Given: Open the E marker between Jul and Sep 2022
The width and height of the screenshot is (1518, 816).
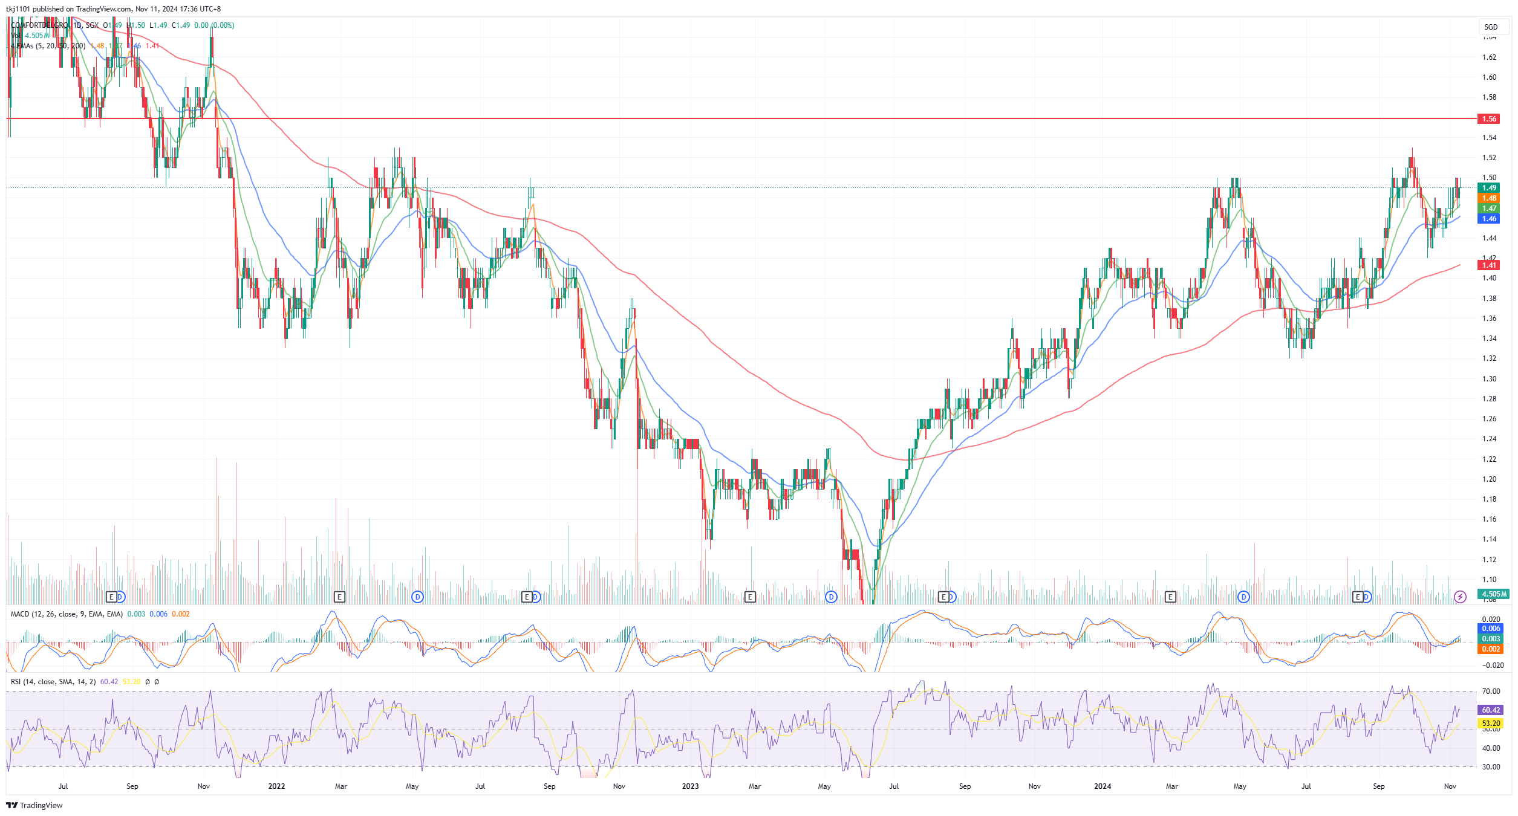Looking at the screenshot, I should (527, 597).
